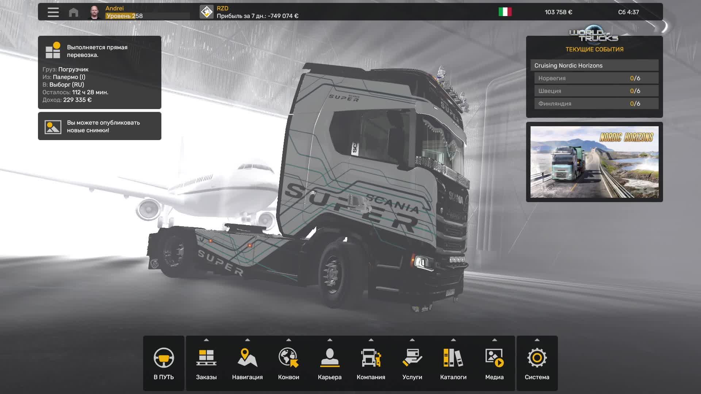Open the Конвои convoy icon
This screenshot has height=394, width=701.
point(288,358)
